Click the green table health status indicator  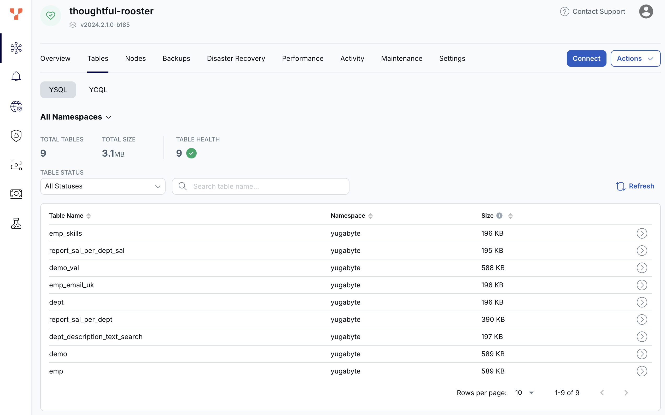192,153
